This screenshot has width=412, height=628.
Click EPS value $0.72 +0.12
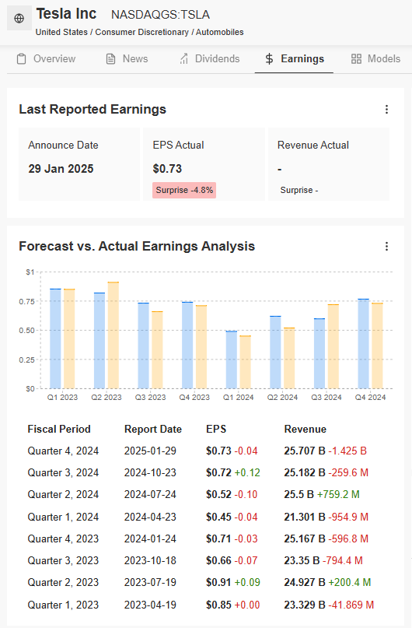coord(233,473)
